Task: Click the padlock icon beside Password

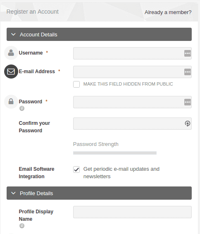Action: 11,102
